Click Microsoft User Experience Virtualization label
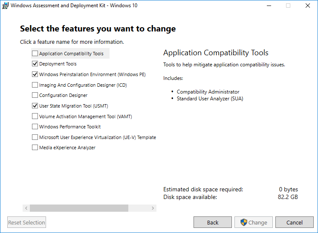318x233 pixels. point(98,137)
